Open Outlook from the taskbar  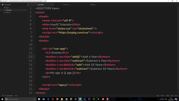[44, 99]
